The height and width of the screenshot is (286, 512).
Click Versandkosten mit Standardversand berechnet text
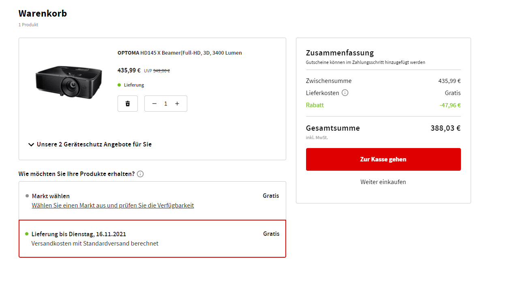pyautogui.click(x=95, y=244)
